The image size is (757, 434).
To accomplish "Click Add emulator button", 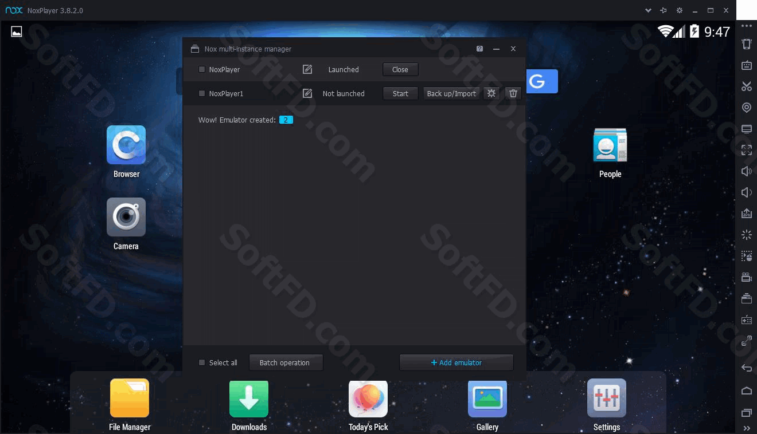I will pyautogui.click(x=456, y=362).
